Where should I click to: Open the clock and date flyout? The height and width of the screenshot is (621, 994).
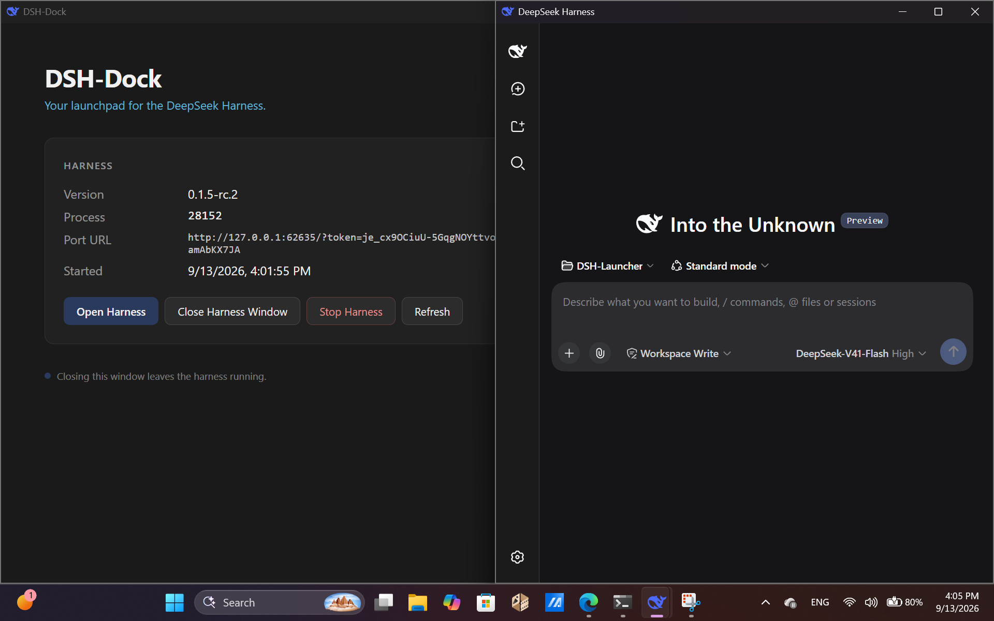point(957,602)
